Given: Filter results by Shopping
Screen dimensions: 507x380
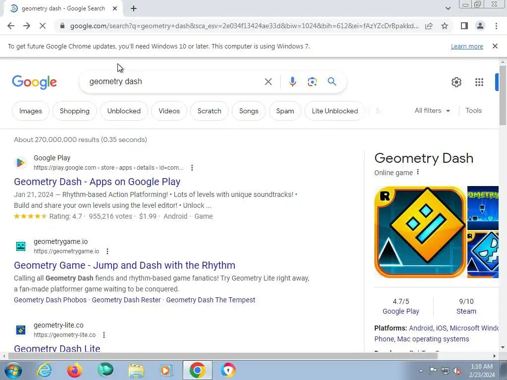Looking at the screenshot, I should (x=75, y=111).
